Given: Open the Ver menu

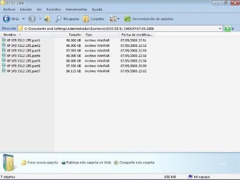Looking at the screenshot, I should pos(39,10).
